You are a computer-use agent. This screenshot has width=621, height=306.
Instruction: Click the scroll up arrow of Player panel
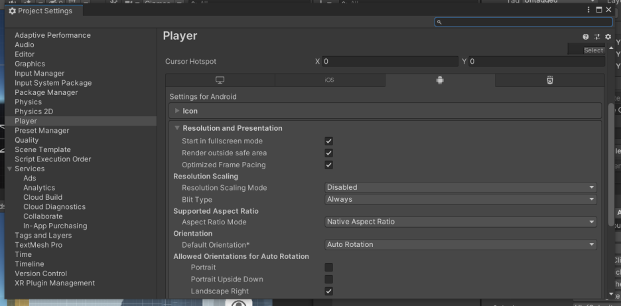(x=610, y=48)
